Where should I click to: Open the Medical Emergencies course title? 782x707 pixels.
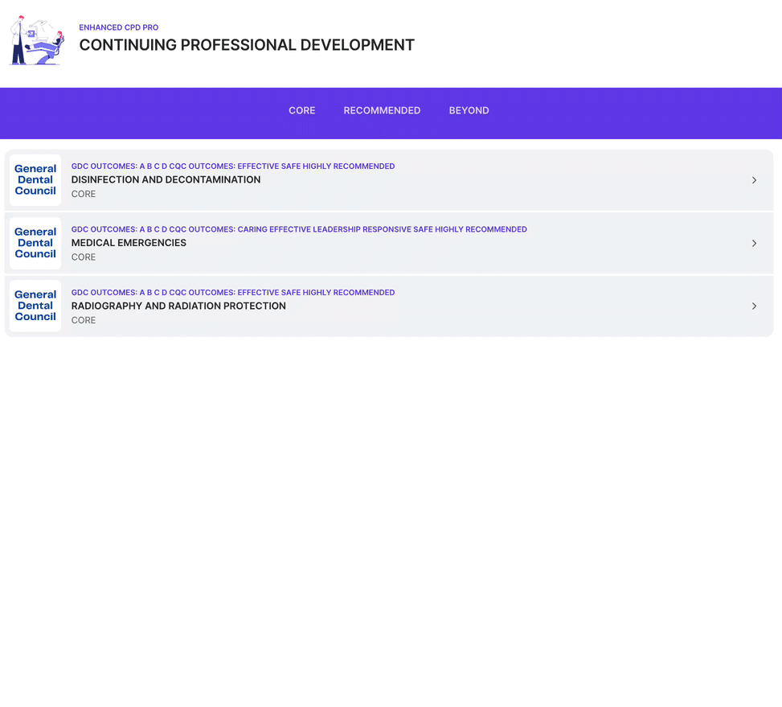tap(129, 243)
